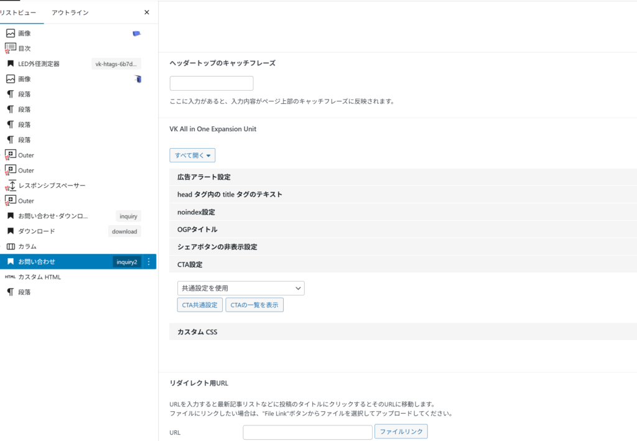Click the second 画像 row's image thumbnail
The width and height of the screenshot is (637, 441).
[x=138, y=79]
